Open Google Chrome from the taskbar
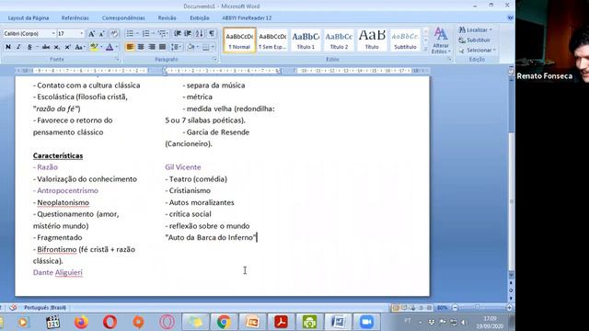Viewport: 589px width, 331px height. [224, 322]
